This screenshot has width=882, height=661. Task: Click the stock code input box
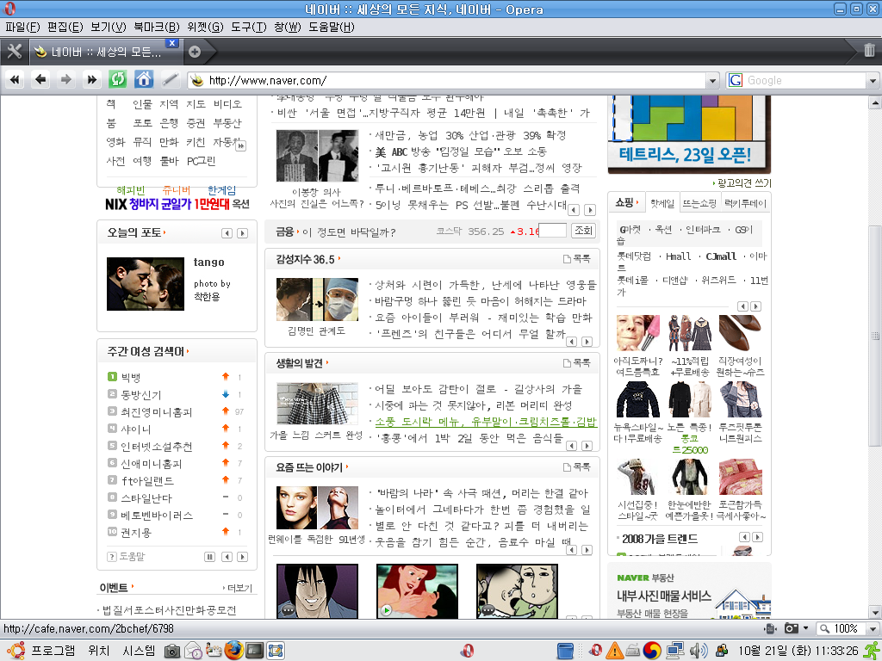click(552, 231)
